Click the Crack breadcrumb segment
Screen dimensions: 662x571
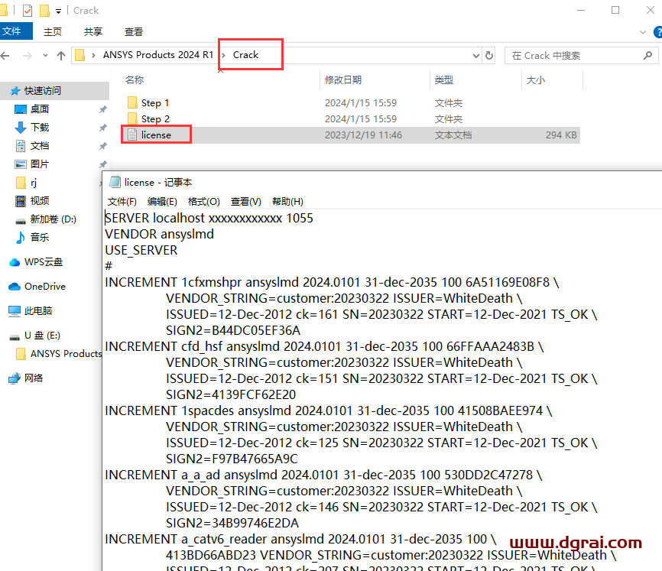[x=245, y=55]
